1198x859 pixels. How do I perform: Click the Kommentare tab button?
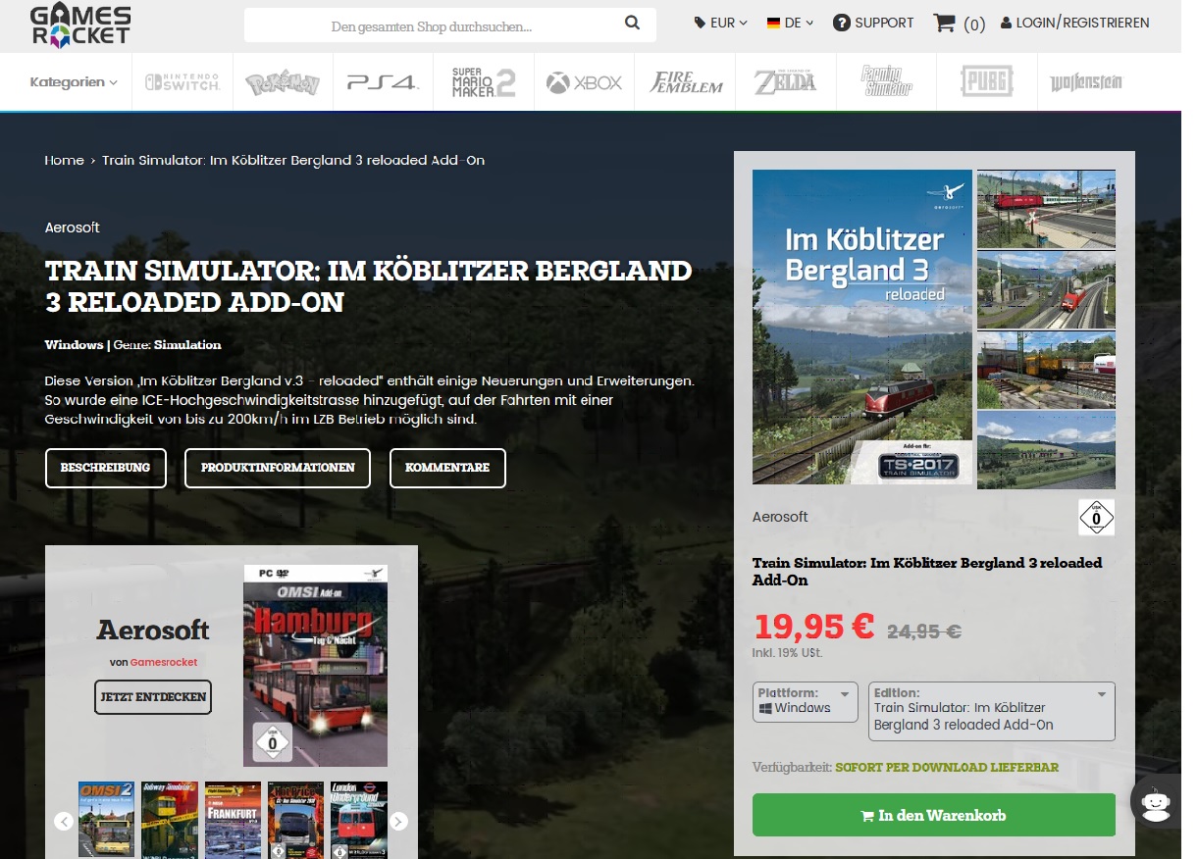(x=447, y=468)
